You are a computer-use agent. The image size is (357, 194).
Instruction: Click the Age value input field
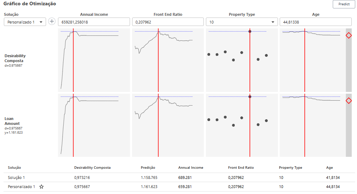pyautogui.click(x=315, y=22)
